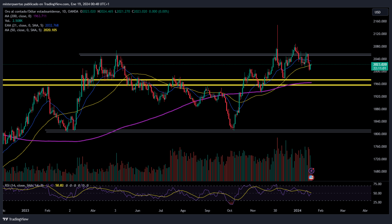
Task: Click the MA 50 value 2020.105
Action: point(50,30)
